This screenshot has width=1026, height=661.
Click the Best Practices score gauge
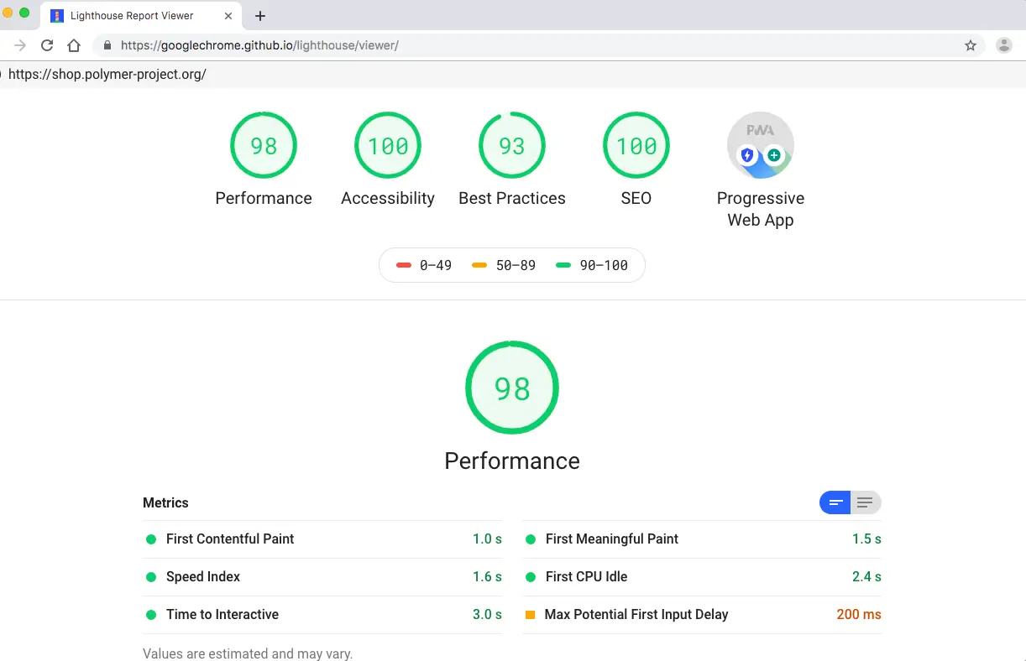pos(512,146)
